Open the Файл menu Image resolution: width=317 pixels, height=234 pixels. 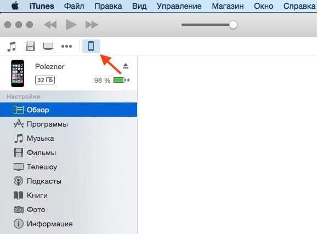click(x=74, y=6)
